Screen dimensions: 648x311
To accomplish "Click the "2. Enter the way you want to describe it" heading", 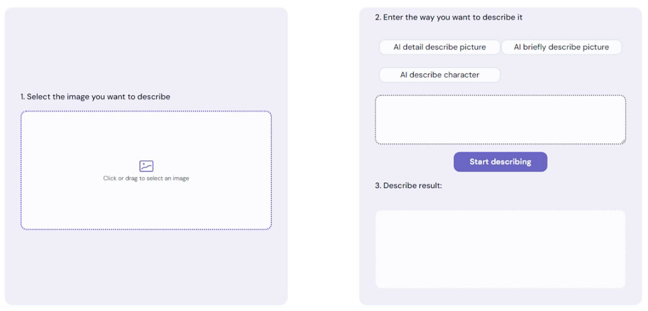I will point(449,17).
